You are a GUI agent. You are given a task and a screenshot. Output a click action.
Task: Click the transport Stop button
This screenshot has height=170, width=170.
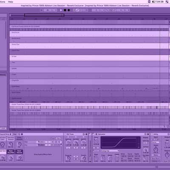point(65,10)
